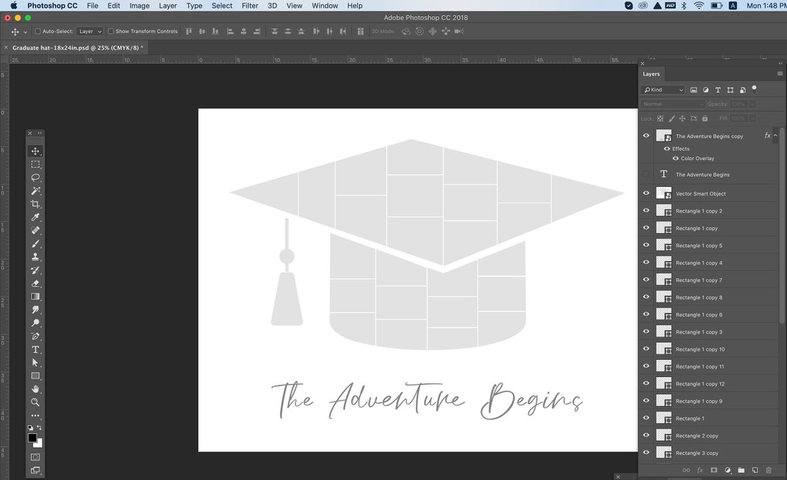Open the Kind filter dropdown
The width and height of the screenshot is (787, 480).
(663, 89)
